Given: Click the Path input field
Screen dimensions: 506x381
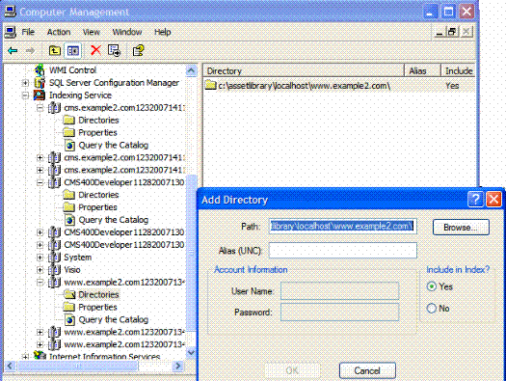Looking at the screenshot, I should [x=343, y=227].
